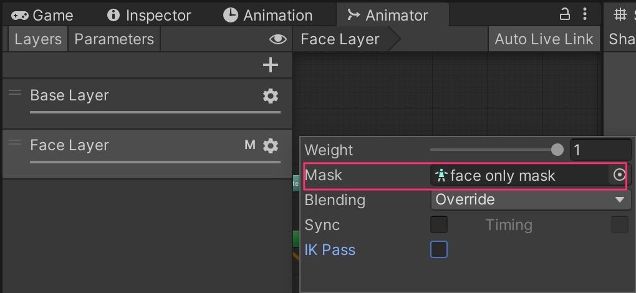Open the Animator window options menu
This screenshot has height=293, width=636.
pyautogui.click(x=584, y=14)
